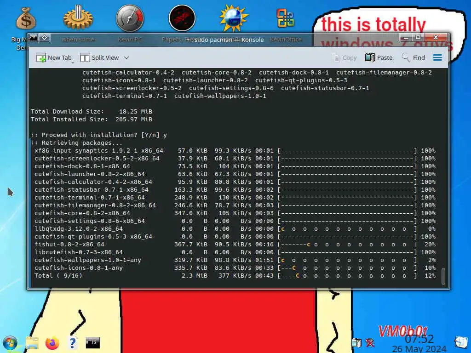Click the clipboard tray icon
This screenshot has height=353, width=471.
[356, 343]
